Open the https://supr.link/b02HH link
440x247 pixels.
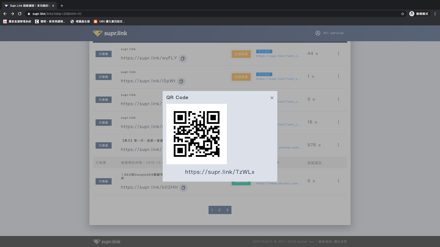[149, 187]
